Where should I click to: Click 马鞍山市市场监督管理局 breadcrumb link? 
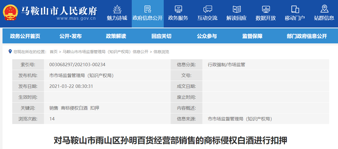coord(105,52)
